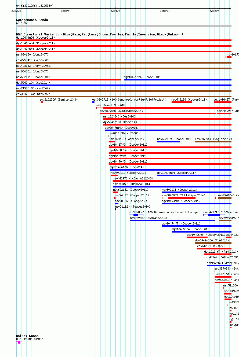Image resolution: width=239 pixels, height=357 pixels.
Task: Open nsv602119 (Cooper2011) variant
Action: pos(114,175)
